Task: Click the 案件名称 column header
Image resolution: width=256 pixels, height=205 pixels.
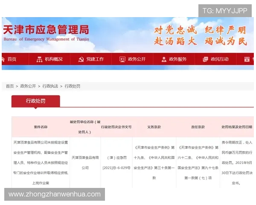Action: pyautogui.click(x=41, y=127)
